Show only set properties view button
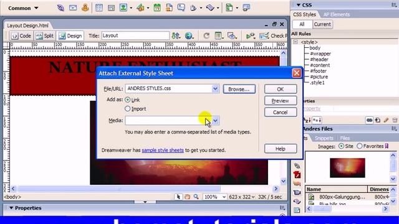399x224 pixels. (317, 120)
